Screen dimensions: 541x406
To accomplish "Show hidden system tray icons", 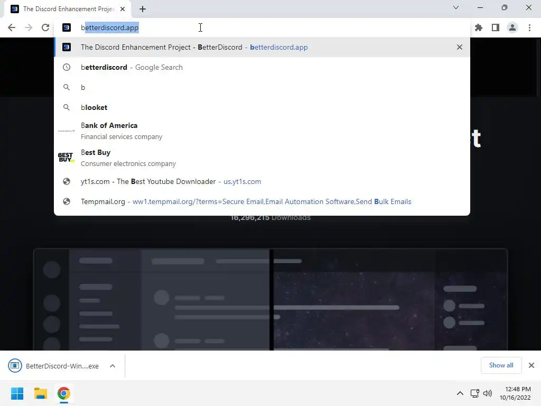I will click(460, 393).
